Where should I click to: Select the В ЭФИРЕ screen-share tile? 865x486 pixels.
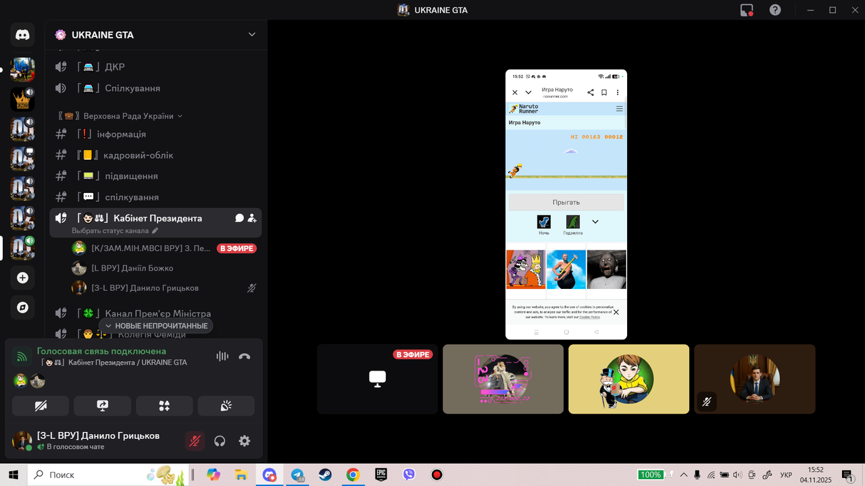point(378,379)
